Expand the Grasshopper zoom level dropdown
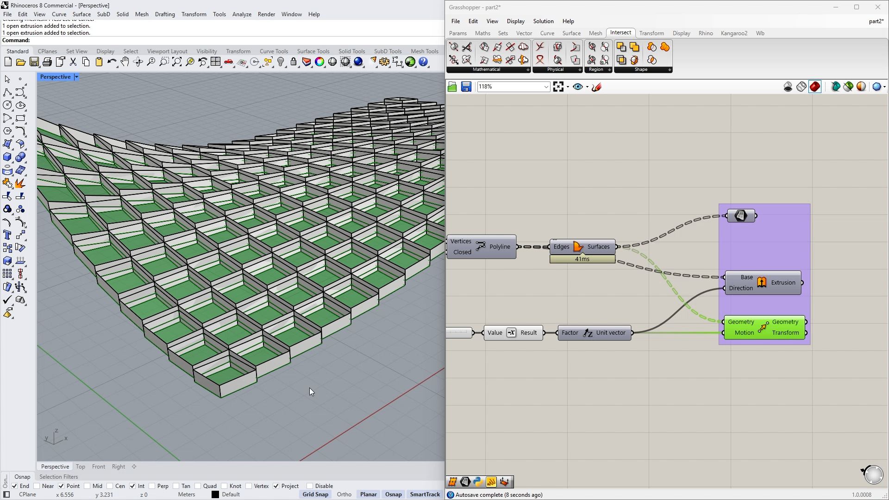 (546, 87)
